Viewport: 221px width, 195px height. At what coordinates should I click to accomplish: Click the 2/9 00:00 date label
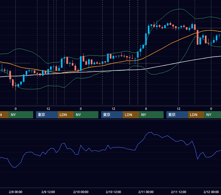click(x=16, y=192)
